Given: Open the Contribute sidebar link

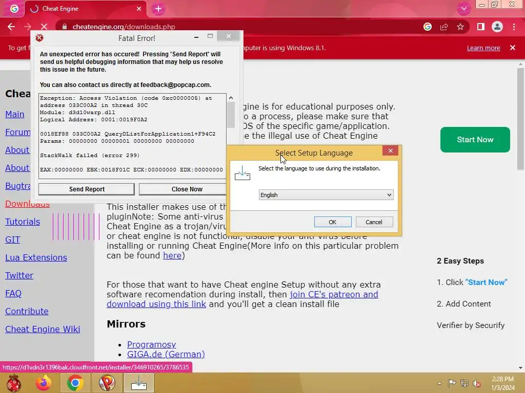Looking at the screenshot, I should pyautogui.click(x=27, y=311).
